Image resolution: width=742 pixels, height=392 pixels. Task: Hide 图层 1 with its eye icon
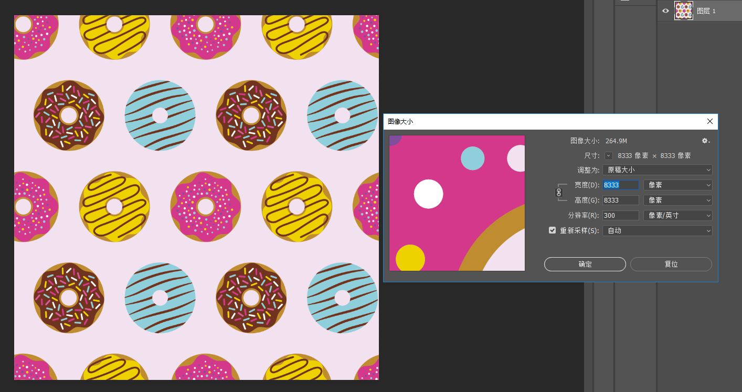[x=666, y=10]
